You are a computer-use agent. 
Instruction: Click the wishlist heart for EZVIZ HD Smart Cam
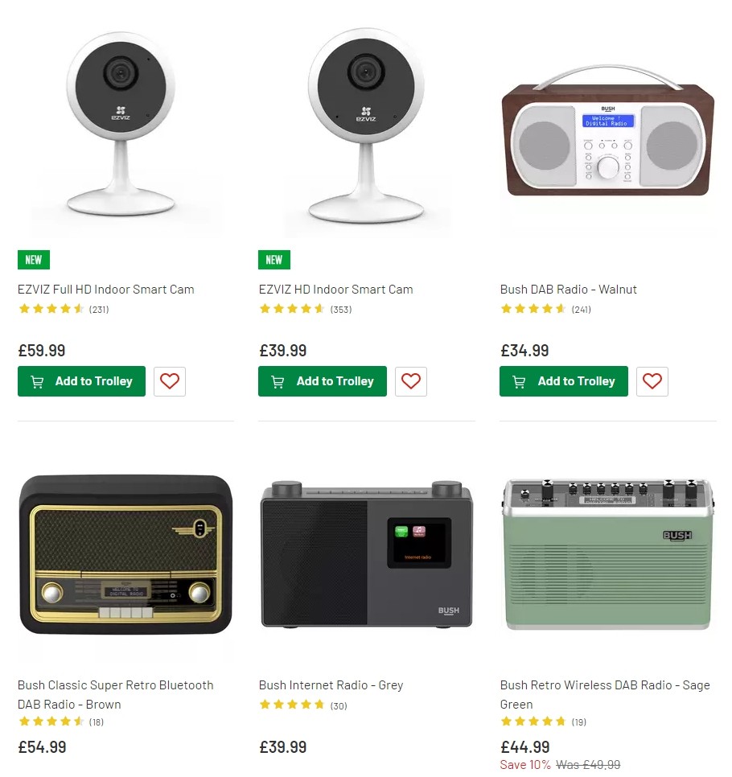click(410, 381)
